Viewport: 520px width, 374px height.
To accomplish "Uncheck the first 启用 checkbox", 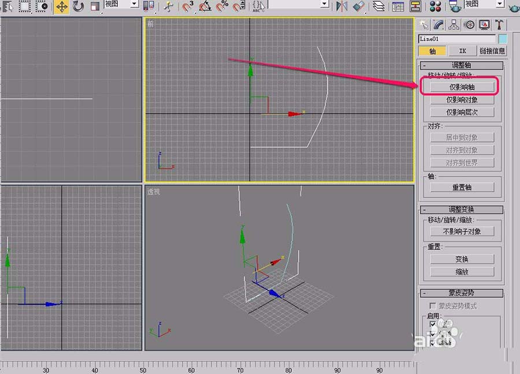I will 432,324.
